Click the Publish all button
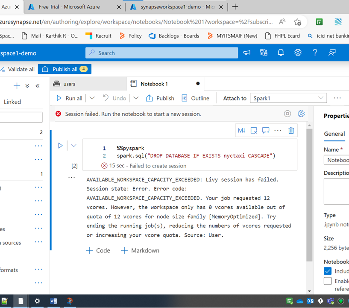Viewport: 349px width, 308px height. click(65, 69)
